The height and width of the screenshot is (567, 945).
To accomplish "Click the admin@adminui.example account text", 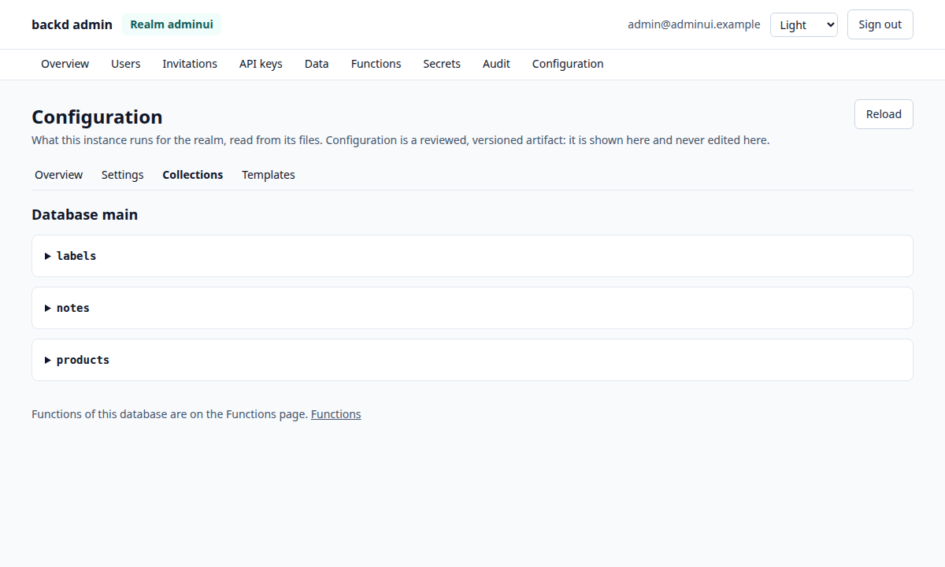I will click(x=694, y=24).
